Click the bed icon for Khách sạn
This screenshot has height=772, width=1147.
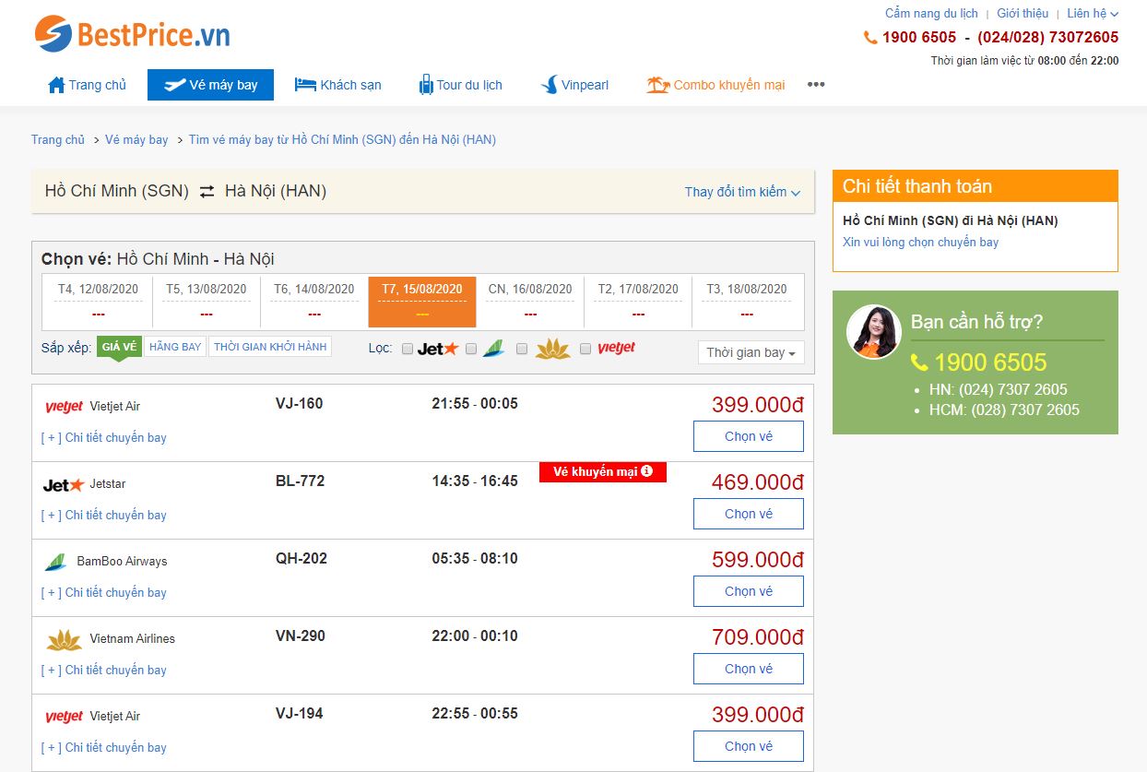tap(305, 85)
